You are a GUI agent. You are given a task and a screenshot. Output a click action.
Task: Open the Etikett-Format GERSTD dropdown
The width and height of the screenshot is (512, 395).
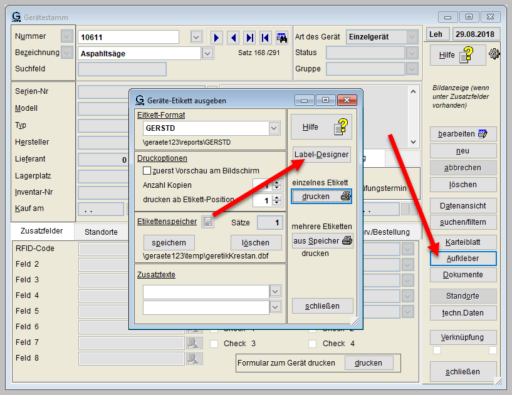(x=274, y=128)
